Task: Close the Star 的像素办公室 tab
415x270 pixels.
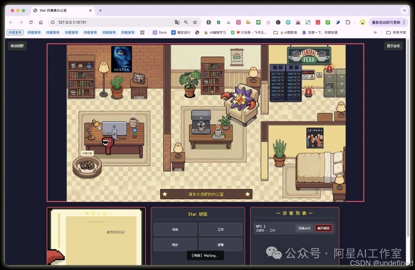Action: [x=90, y=11]
